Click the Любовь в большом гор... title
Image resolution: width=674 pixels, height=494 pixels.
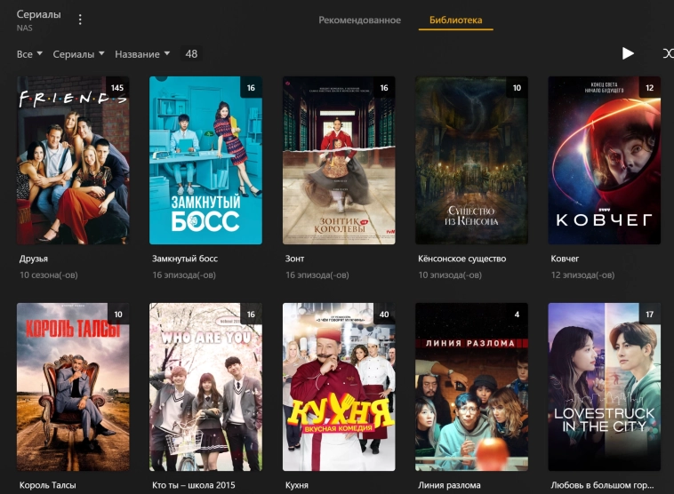click(x=602, y=485)
